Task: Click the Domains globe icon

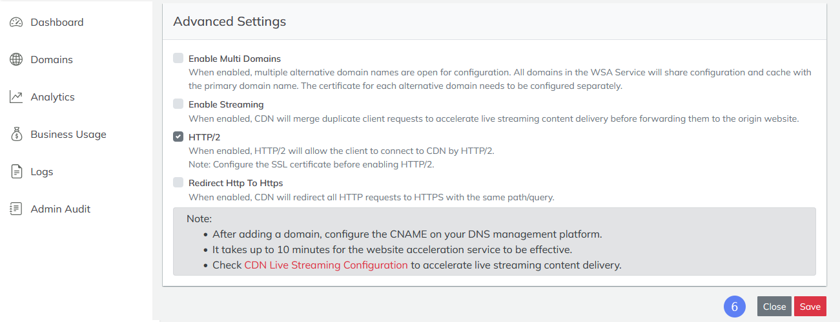Action: (16, 60)
